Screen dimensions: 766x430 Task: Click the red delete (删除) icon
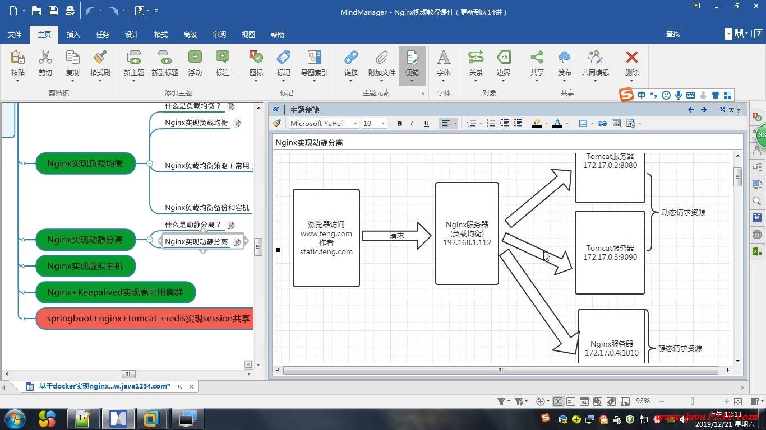pyautogui.click(x=632, y=57)
